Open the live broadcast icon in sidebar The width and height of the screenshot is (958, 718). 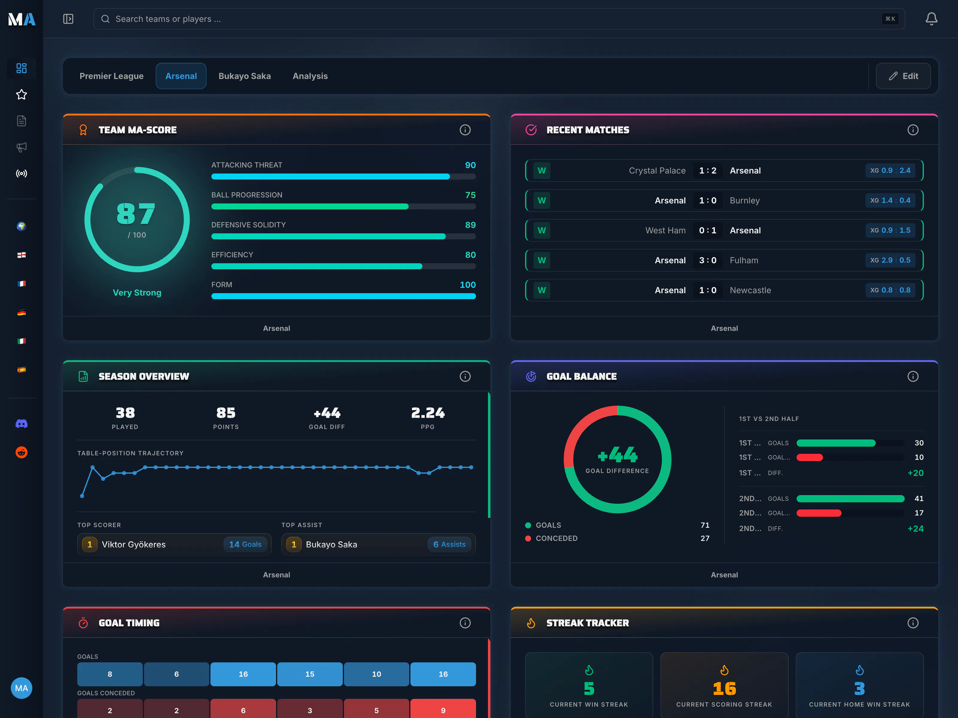tap(22, 174)
